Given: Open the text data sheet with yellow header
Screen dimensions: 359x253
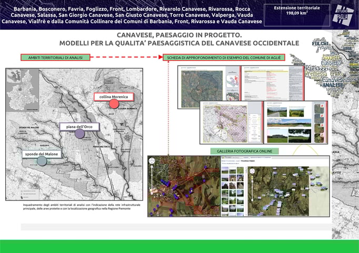Looking at the screenshot, I should coord(273,83).
